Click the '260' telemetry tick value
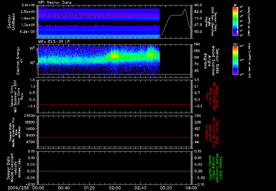The image size is (276, 191). (197, 116)
